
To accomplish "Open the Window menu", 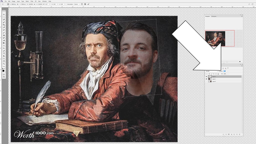I will tap(44, 1).
